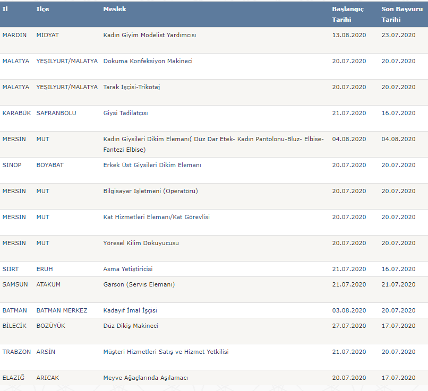Viewport: 428px width, 391px height.
Task: Click the Il column header
Action: click(5, 9)
